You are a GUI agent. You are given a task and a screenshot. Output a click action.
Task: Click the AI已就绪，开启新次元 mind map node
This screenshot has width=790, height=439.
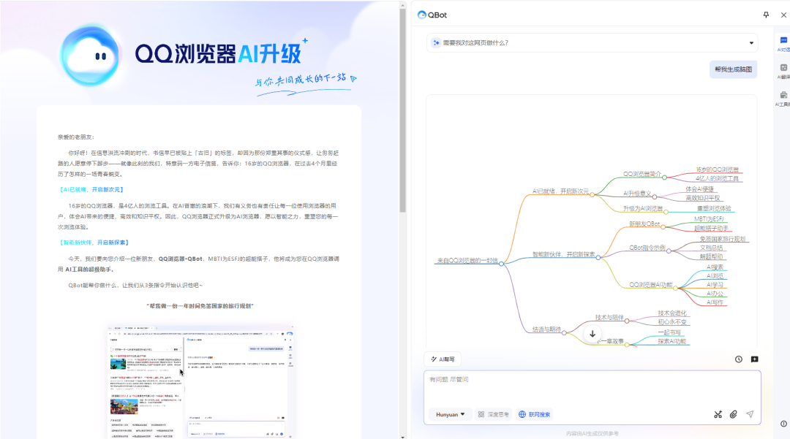click(560, 191)
